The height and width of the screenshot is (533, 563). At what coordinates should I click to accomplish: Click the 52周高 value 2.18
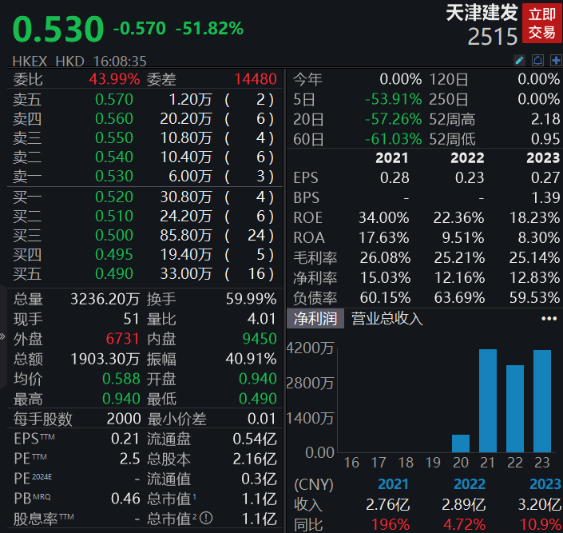coord(545,119)
